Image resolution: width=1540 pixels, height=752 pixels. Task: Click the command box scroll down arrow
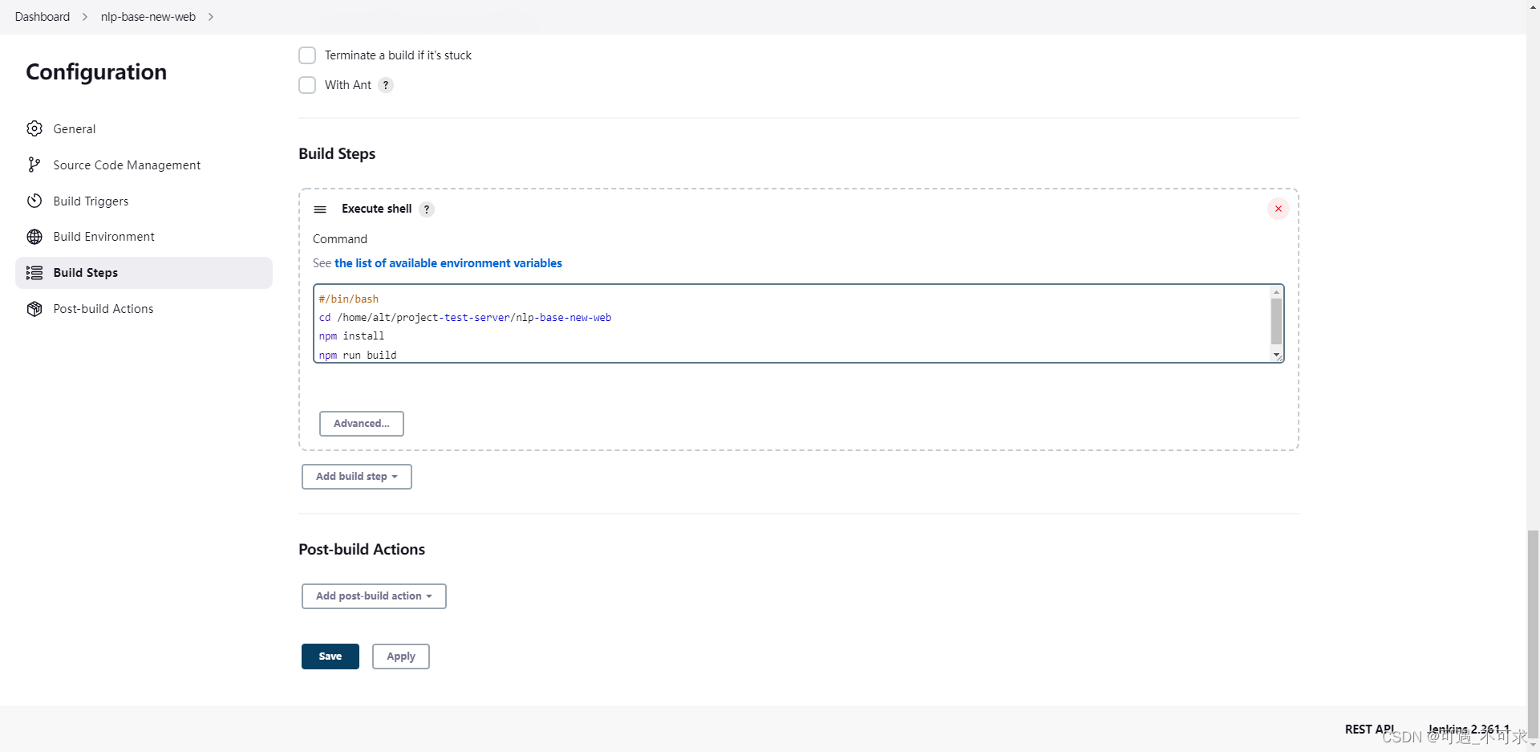coord(1276,355)
